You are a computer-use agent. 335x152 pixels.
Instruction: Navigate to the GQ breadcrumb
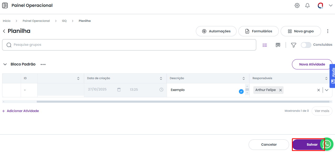(x=64, y=21)
